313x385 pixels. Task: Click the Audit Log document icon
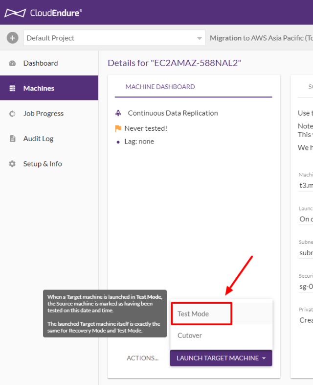point(13,139)
